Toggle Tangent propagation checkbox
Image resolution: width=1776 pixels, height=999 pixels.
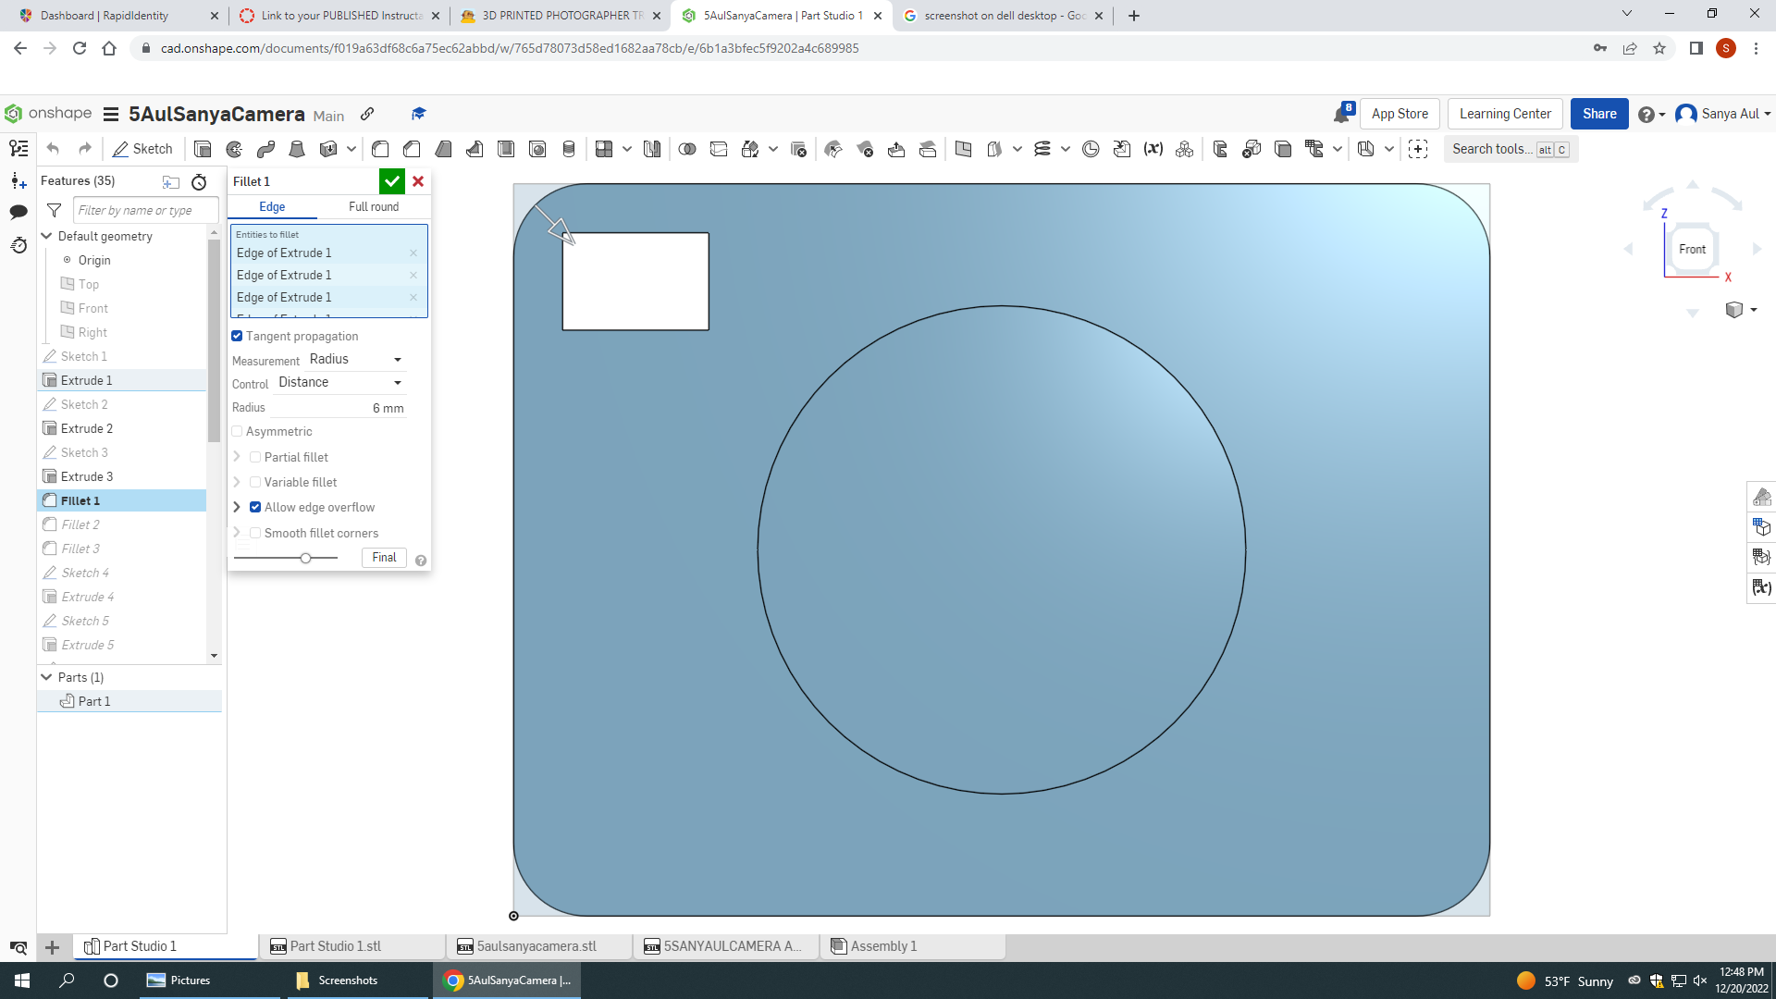(x=237, y=337)
